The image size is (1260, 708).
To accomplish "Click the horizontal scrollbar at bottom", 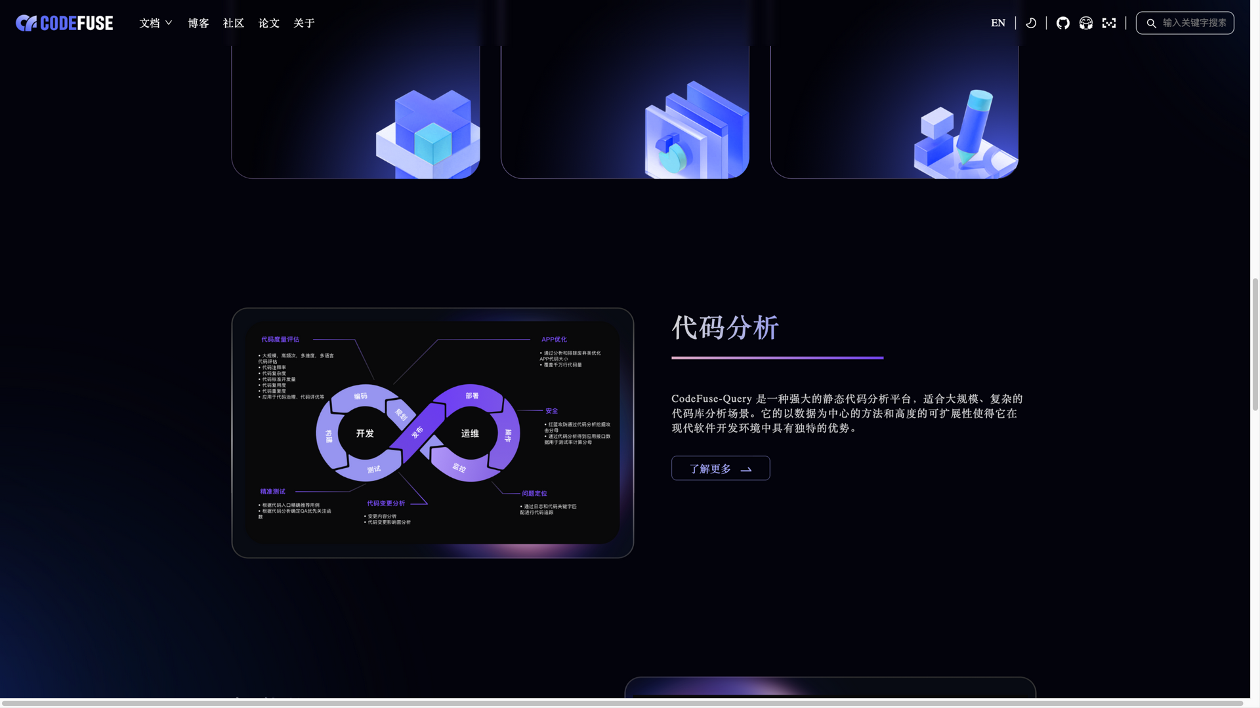I will pyautogui.click(x=622, y=703).
